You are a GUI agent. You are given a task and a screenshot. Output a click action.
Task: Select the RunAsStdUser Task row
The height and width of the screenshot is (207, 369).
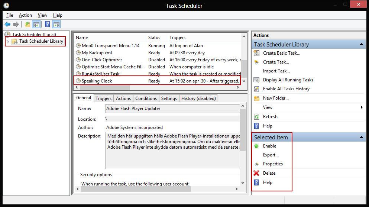pos(157,74)
